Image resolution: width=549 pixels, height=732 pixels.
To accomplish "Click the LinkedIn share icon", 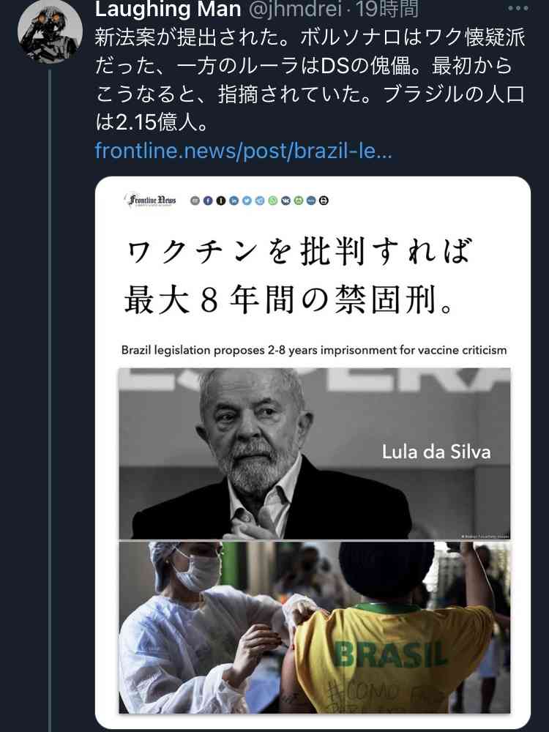I will 234,201.
